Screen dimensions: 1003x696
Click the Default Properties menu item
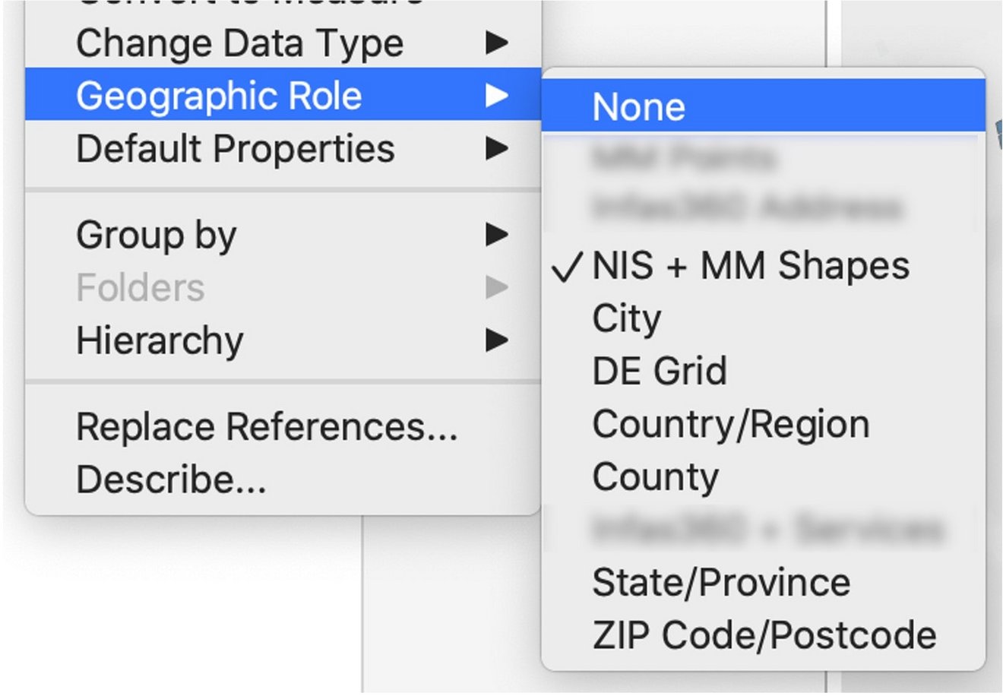235,148
